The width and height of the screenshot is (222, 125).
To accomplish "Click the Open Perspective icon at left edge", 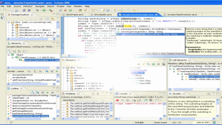I will coord(2,15).
